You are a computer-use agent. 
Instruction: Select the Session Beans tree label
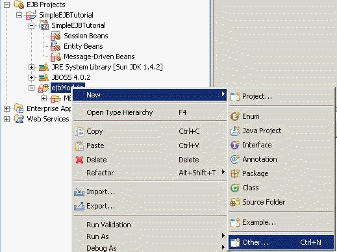(86, 36)
